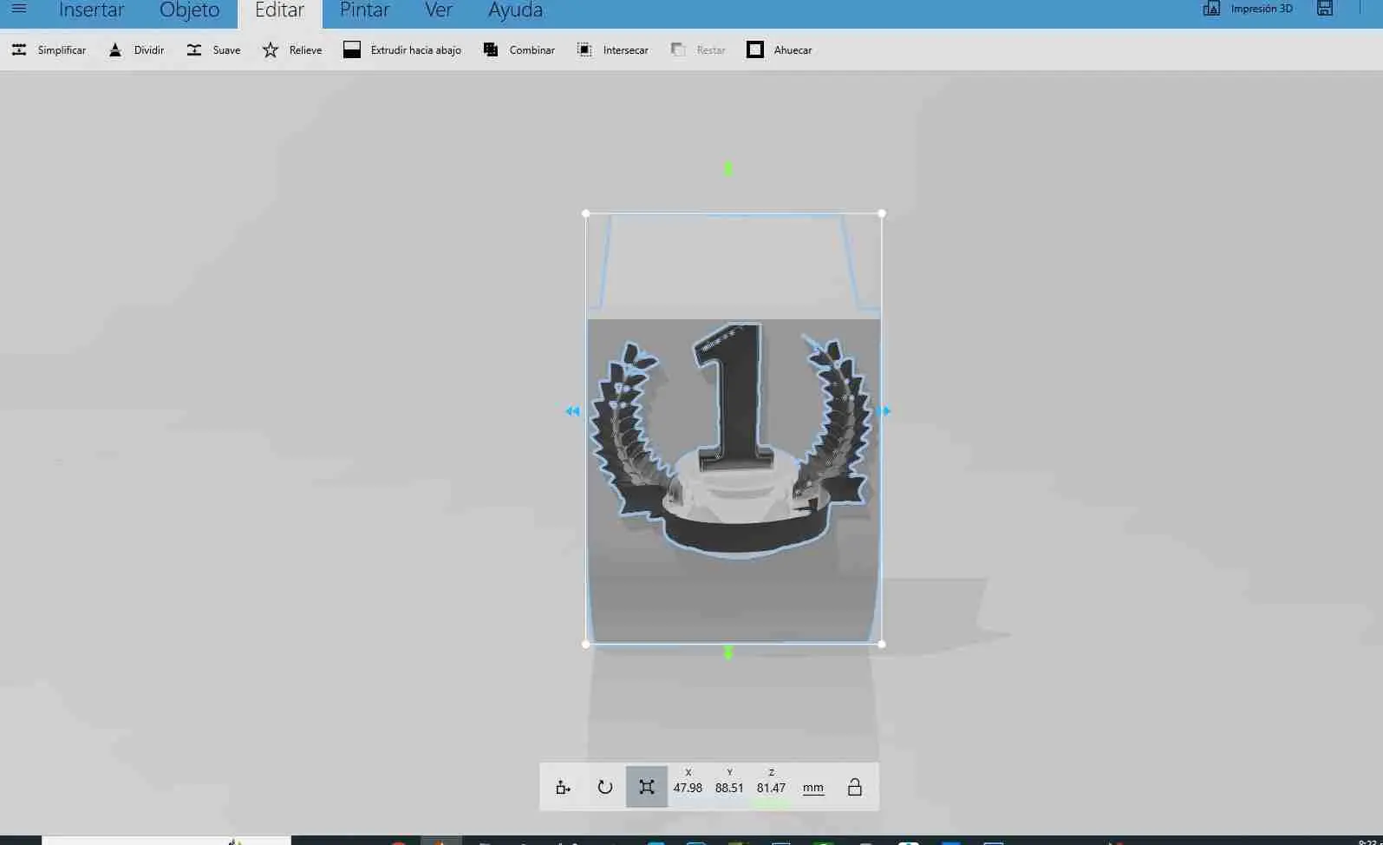Open the Ayuda tab
Viewport: 1383px width, 845px height.
point(515,11)
